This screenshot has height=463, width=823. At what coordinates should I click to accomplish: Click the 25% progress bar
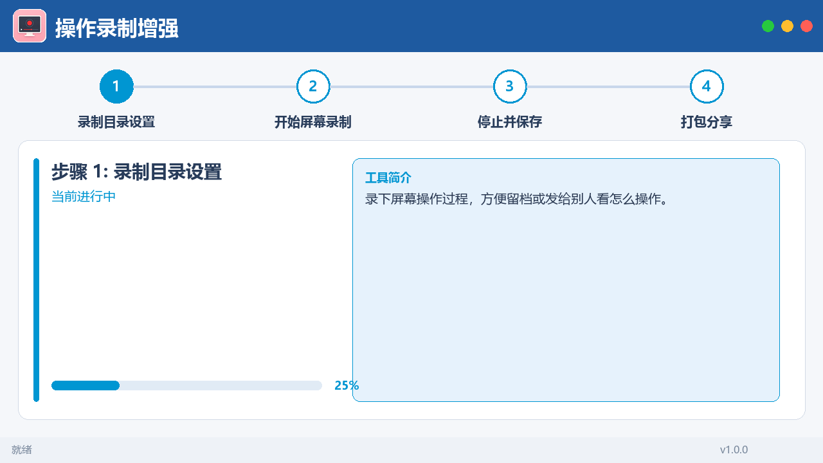coord(186,385)
